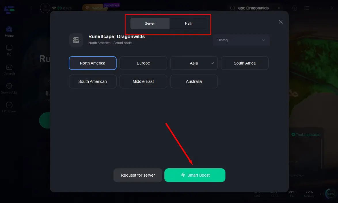Click the LagoFast logo icon
Image resolution: width=338 pixels, height=203 pixels.
pyautogui.click(x=9, y=10)
